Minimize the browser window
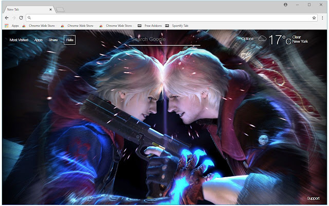Screen dimensions: 329x206 pyautogui.click(x=297, y=5)
